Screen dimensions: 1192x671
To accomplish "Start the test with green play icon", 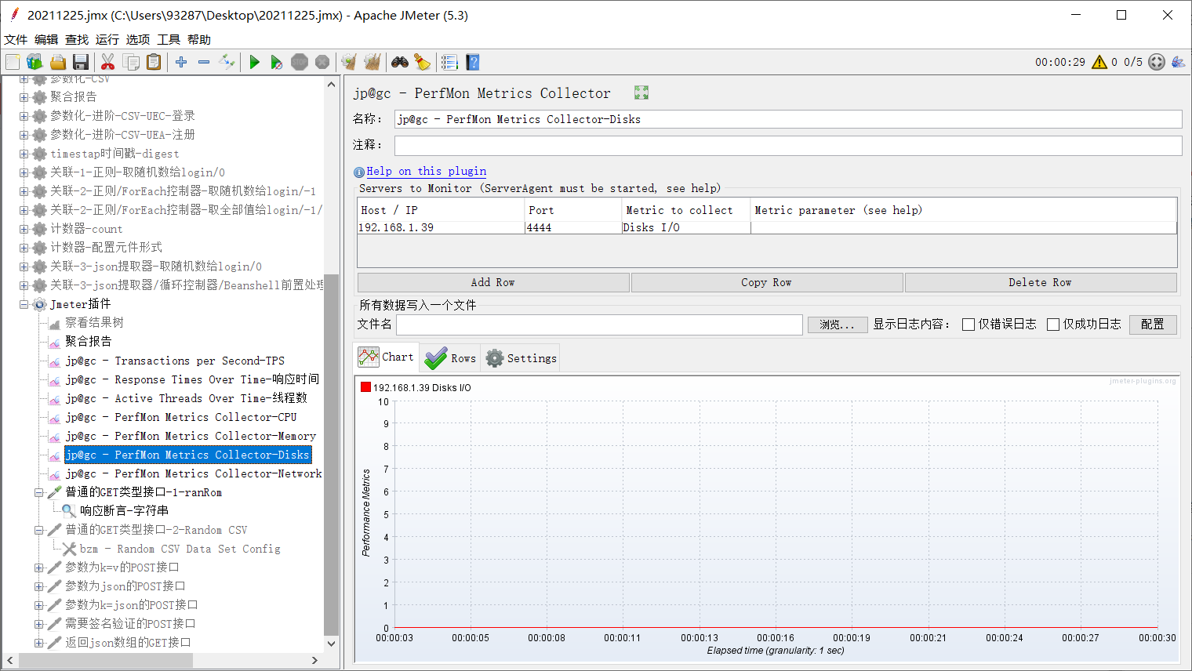I will [x=254, y=62].
